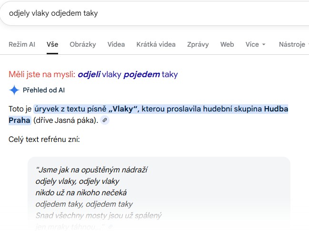
Task: Click the lyric line "Jsme jak na opuštěným nádraží"
Action: click(92, 170)
